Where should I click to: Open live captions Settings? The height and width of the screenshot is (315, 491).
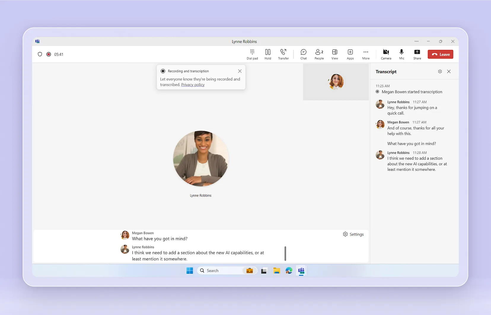pyautogui.click(x=353, y=234)
